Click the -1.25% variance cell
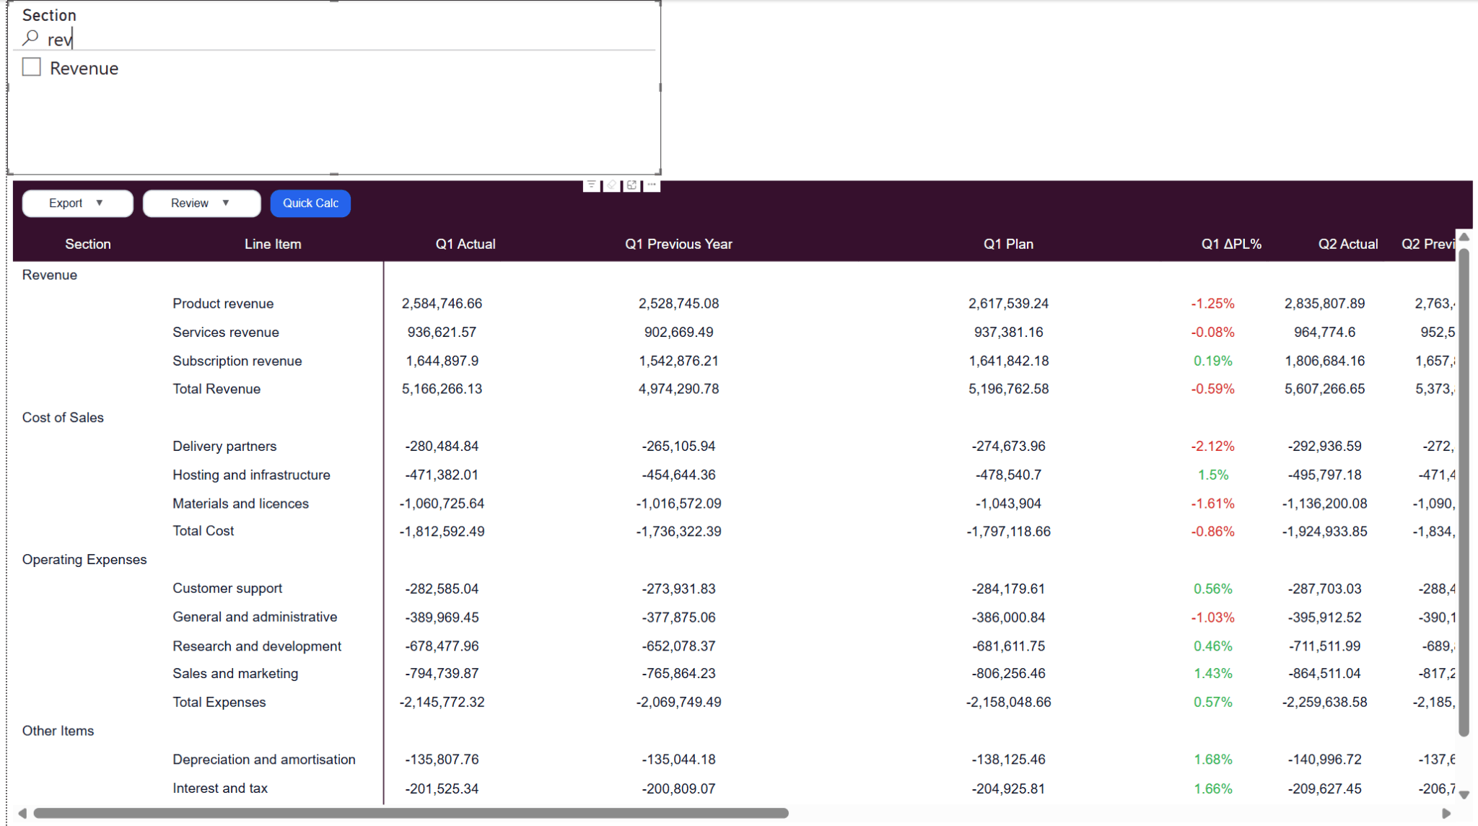This screenshot has width=1478, height=826. (x=1212, y=304)
